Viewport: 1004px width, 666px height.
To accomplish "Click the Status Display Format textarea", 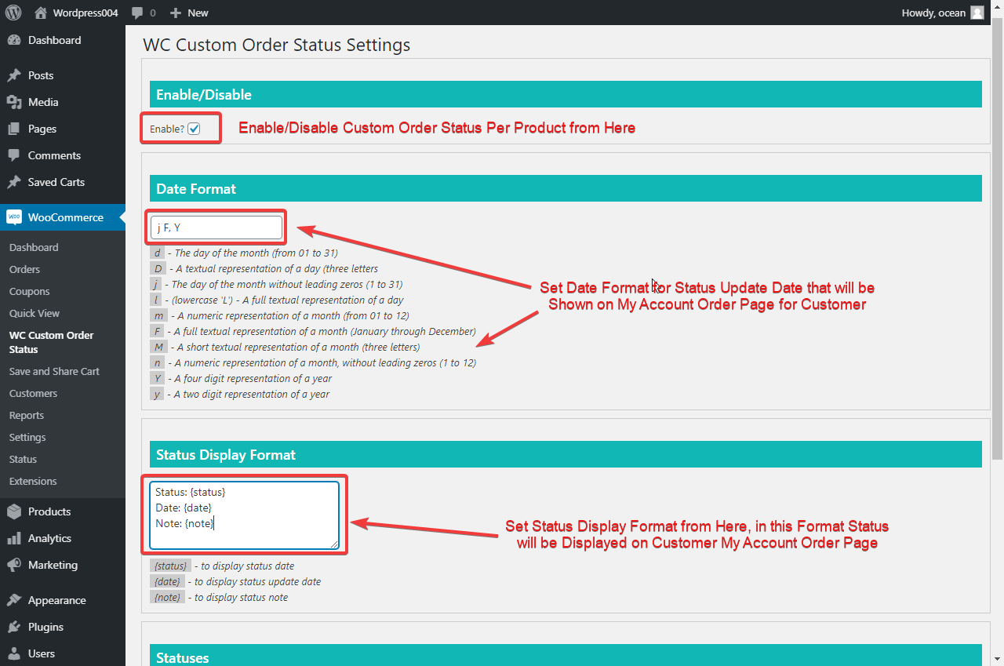I will (245, 515).
